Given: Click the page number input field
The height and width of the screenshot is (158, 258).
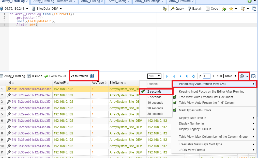Looking at the screenshot, I should point(207,76).
